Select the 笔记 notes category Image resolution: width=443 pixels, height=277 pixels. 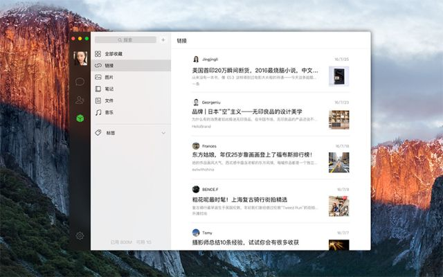pos(109,89)
